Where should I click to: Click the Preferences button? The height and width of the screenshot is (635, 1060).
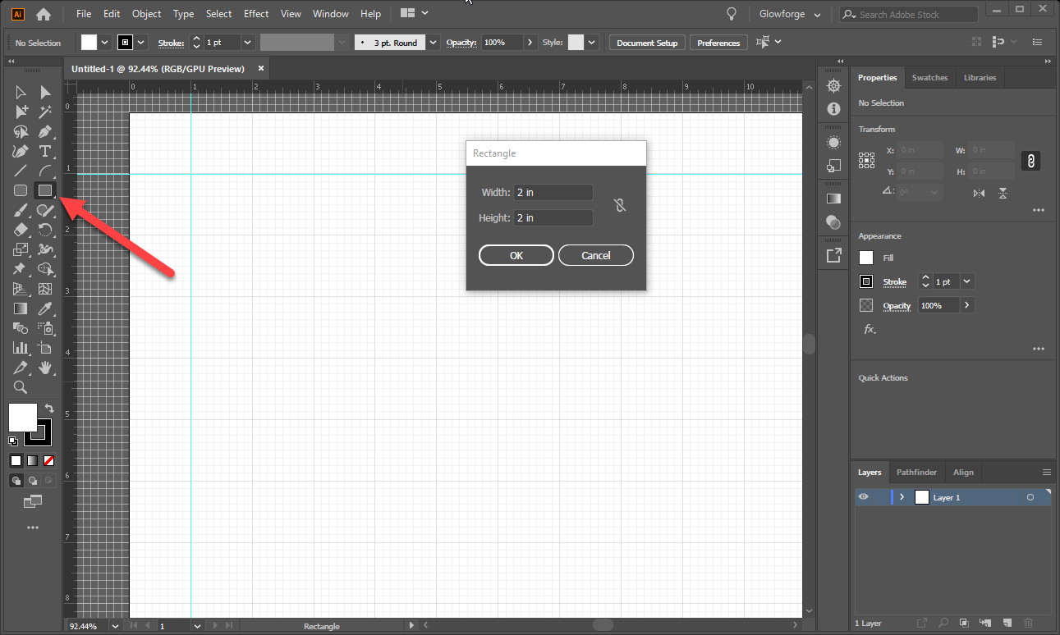(x=718, y=43)
